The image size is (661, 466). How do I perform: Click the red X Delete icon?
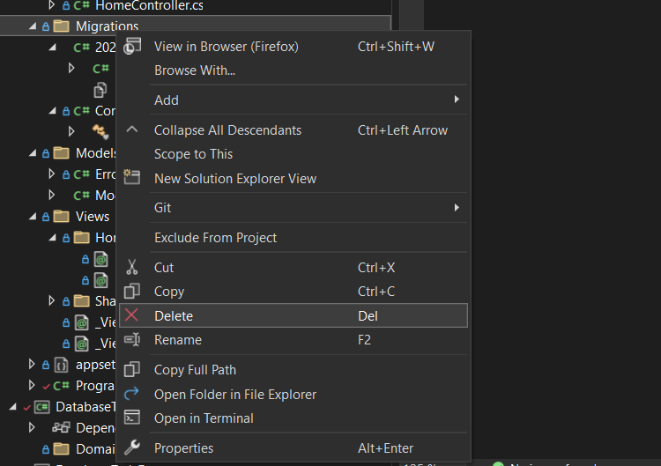point(132,315)
